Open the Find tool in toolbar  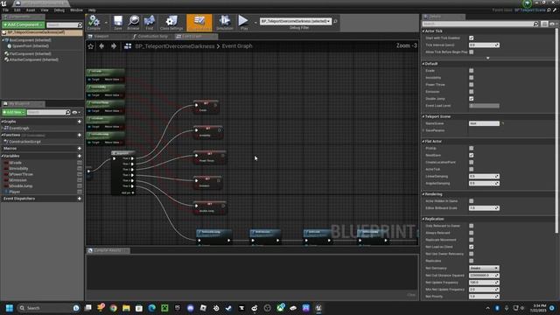pyautogui.click(x=150, y=22)
